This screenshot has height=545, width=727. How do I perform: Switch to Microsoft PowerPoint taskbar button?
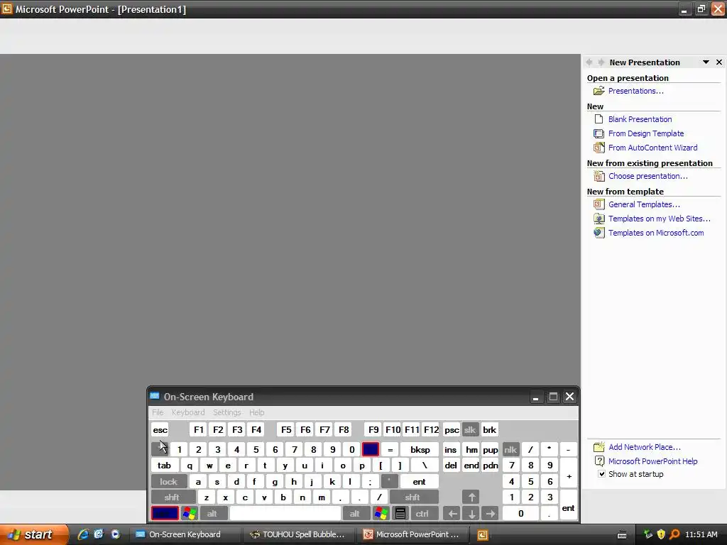point(414,534)
